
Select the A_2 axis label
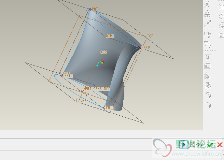tap(104, 52)
